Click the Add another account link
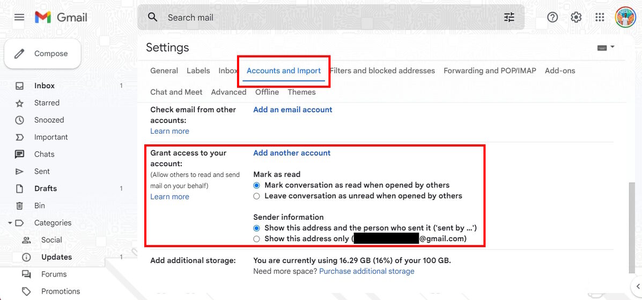This screenshot has height=300, width=642. pyautogui.click(x=292, y=153)
